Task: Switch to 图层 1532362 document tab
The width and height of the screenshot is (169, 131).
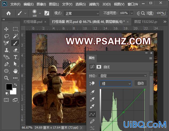Action: point(146,22)
